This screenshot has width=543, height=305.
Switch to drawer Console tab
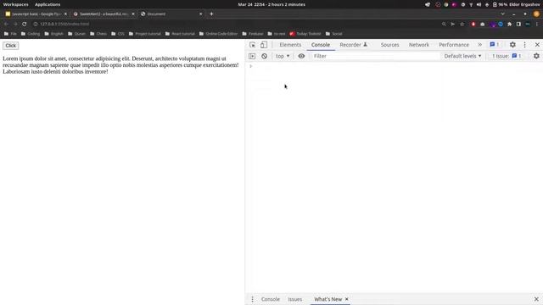pos(271,299)
